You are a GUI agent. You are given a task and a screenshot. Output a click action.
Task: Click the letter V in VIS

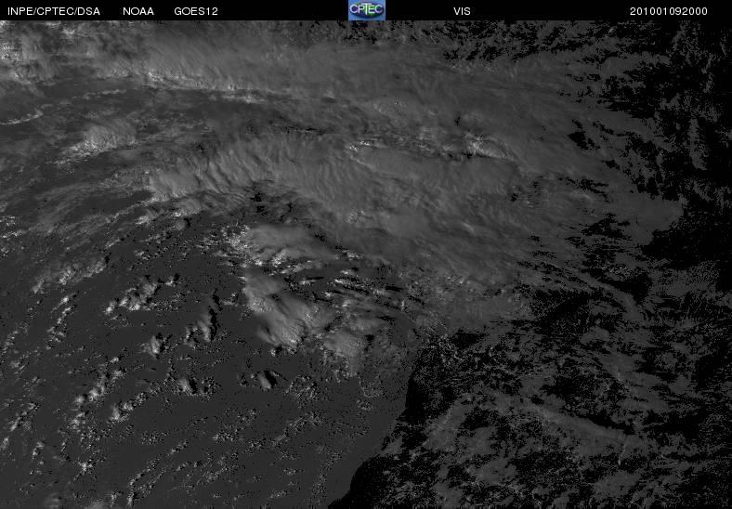[x=456, y=11]
